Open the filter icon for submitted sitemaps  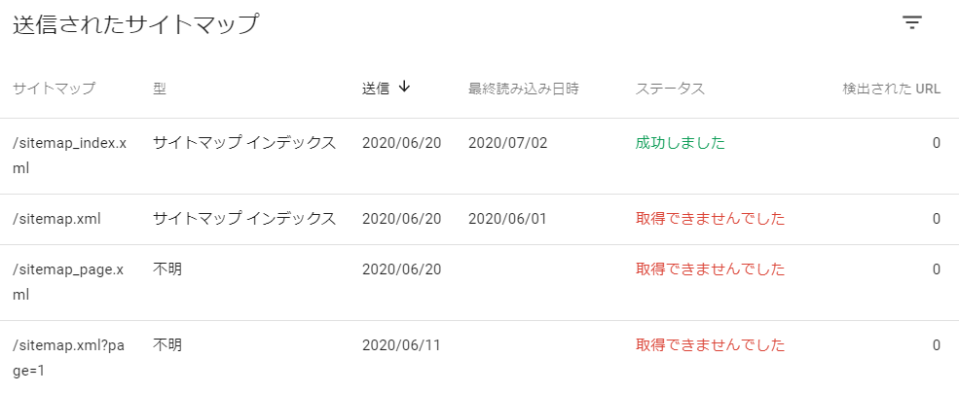coord(911,23)
